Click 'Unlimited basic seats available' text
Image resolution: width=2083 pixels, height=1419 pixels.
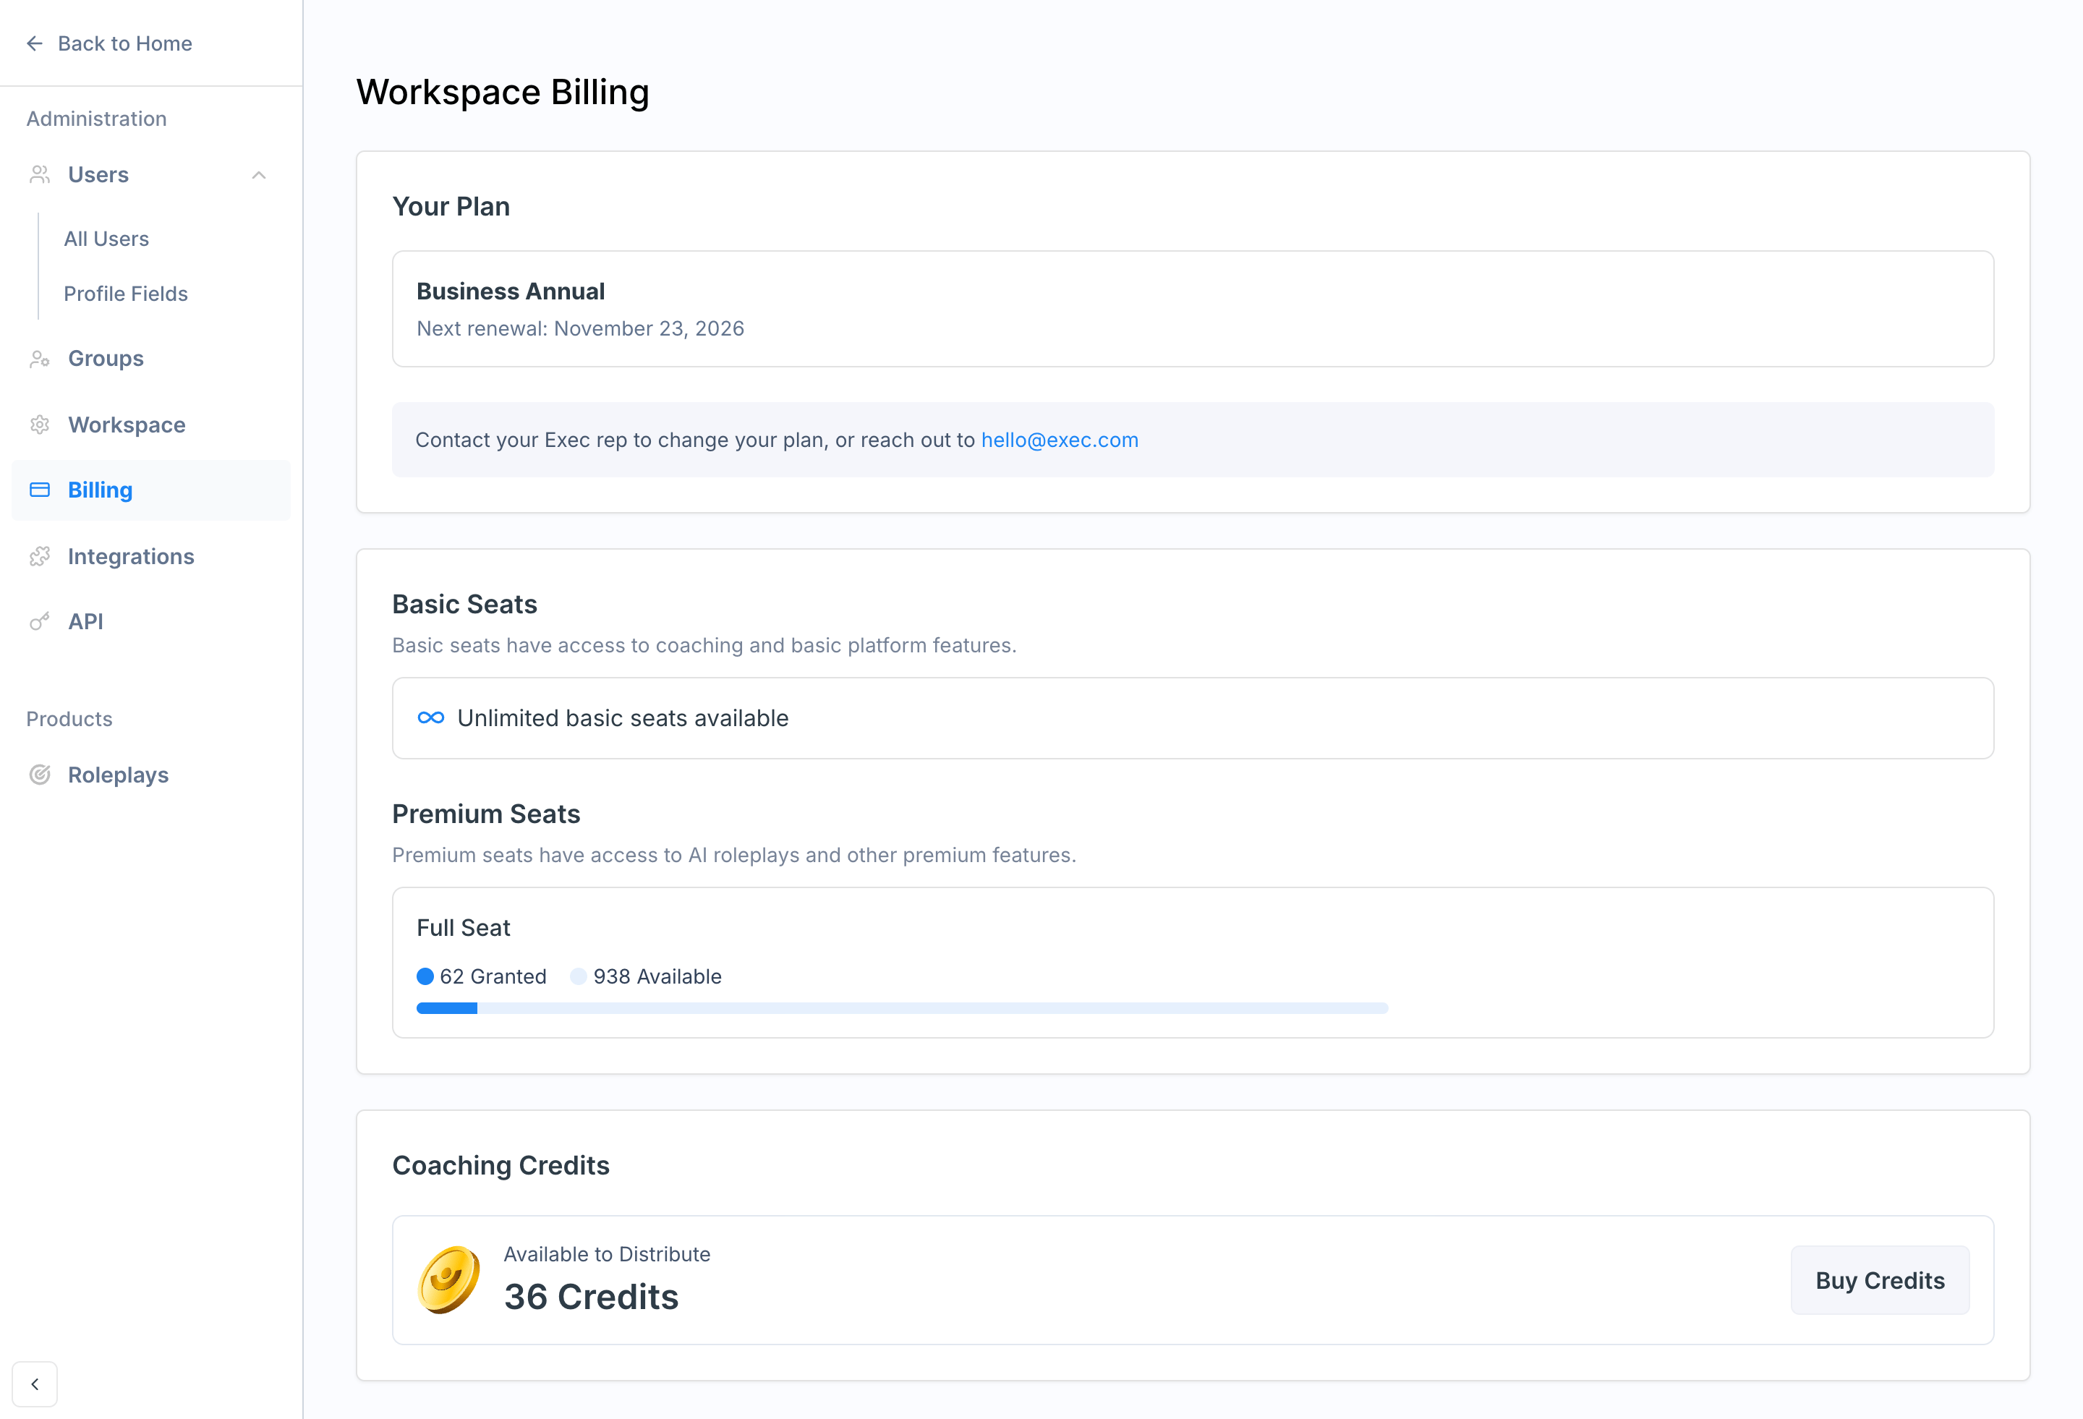[x=623, y=718]
